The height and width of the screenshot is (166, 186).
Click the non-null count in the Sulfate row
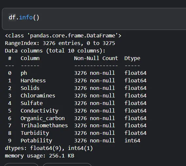(94, 103)
